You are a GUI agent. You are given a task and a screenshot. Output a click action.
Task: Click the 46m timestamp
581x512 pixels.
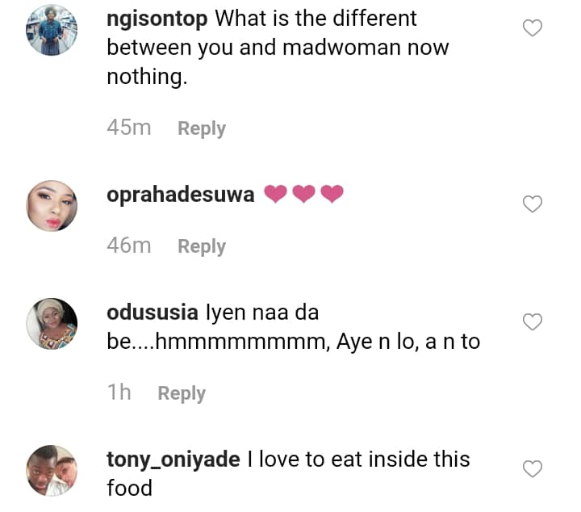(x=129, y=246)
